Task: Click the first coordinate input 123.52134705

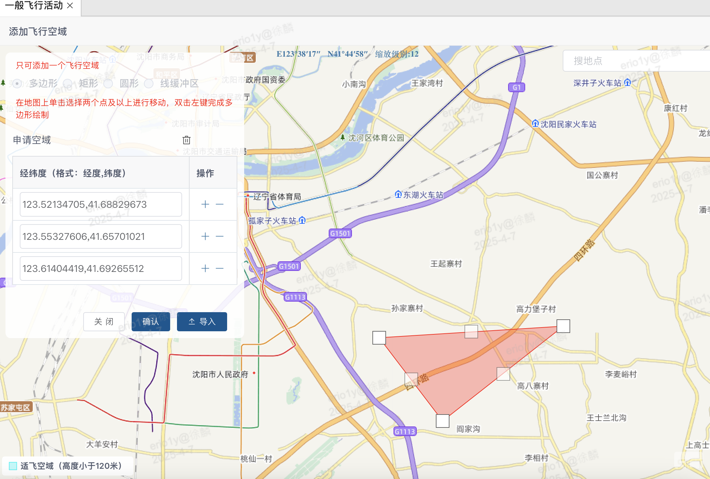Action: pos(101,204)
